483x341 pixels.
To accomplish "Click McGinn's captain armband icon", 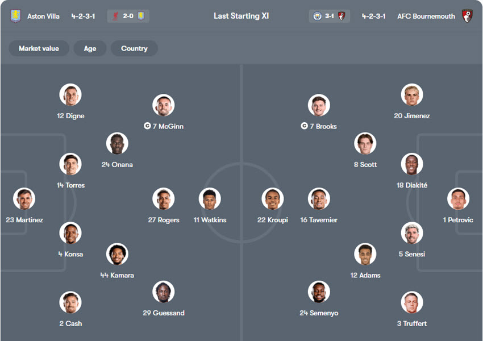I will click(x=147, y=126).
